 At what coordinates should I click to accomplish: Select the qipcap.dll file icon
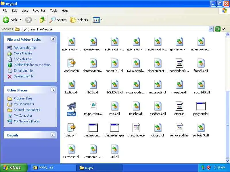(158, 128)
